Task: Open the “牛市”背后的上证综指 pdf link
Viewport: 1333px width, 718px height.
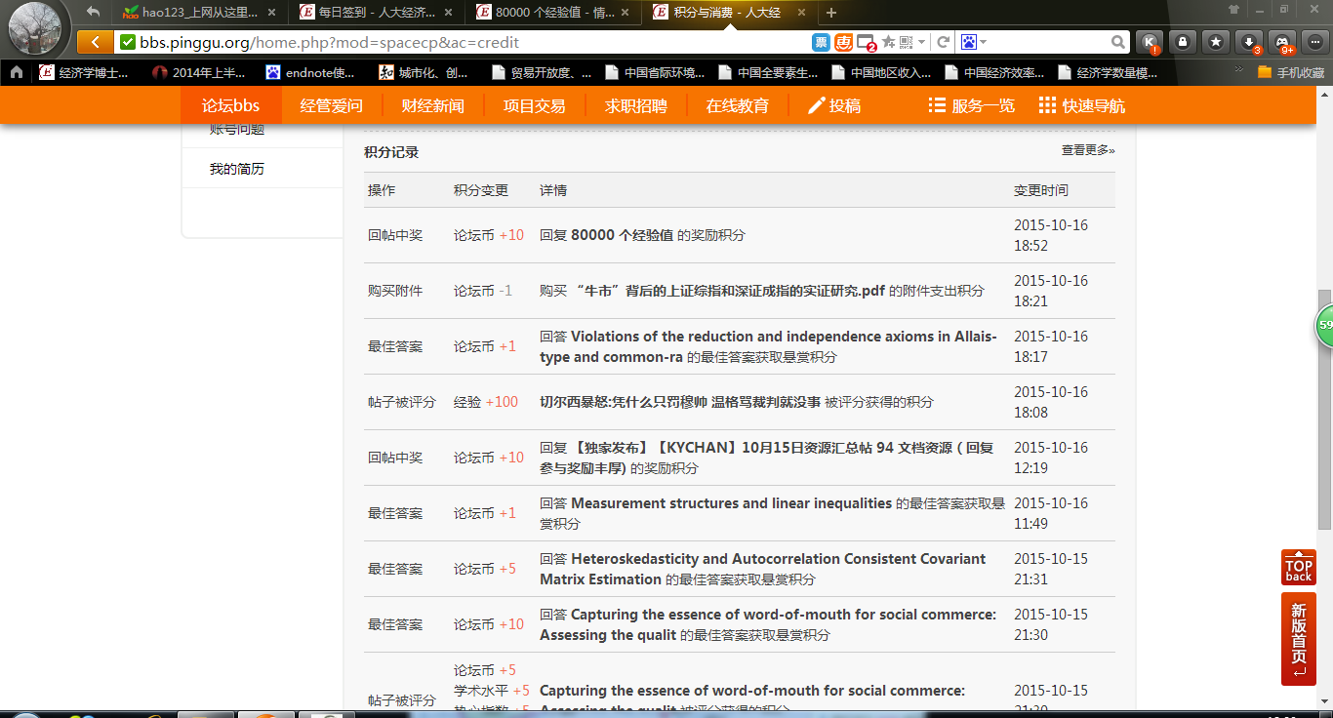Action: click(731, 291)
